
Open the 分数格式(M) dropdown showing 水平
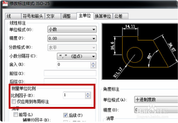click(72, 47)
